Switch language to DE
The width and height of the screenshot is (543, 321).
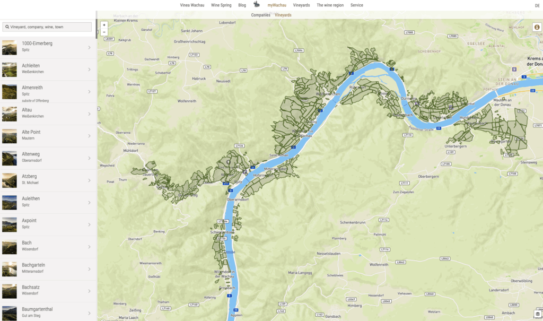click(x=537, y=5)
